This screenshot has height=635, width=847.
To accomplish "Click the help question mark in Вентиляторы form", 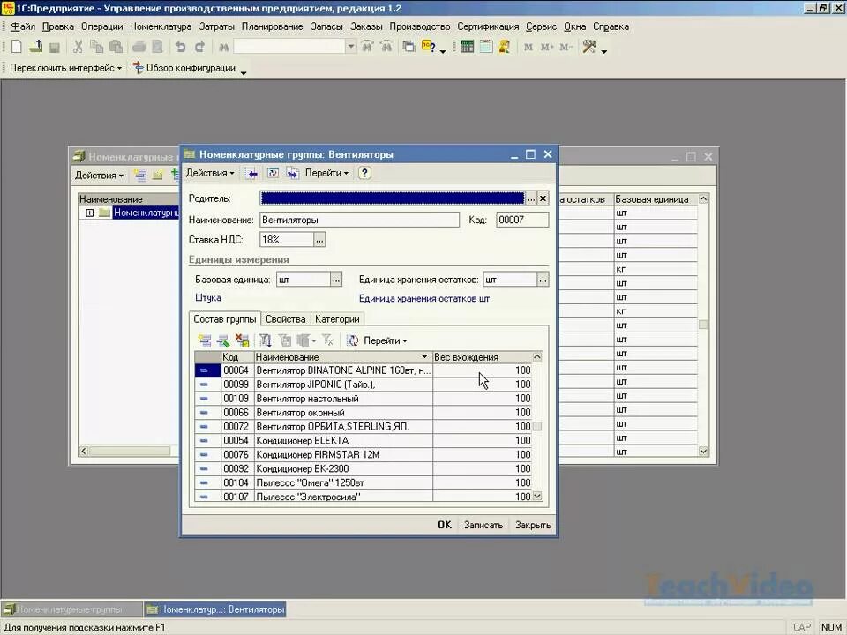I will pos(364,174).
